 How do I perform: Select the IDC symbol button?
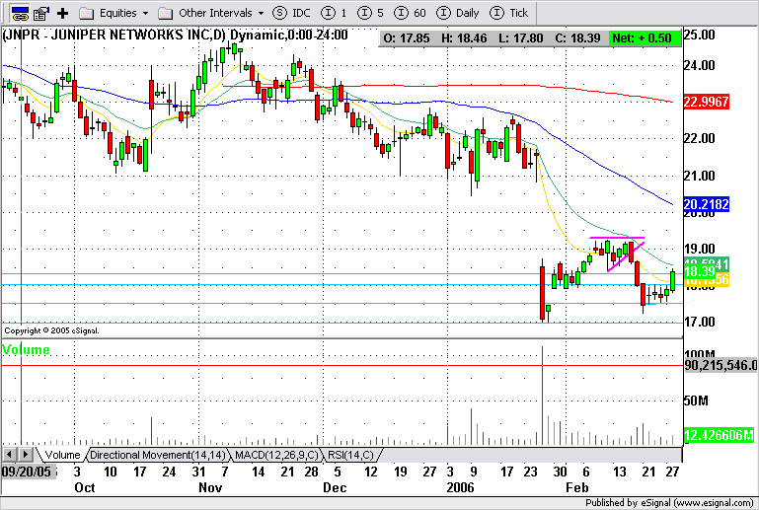tap(291, 13)
